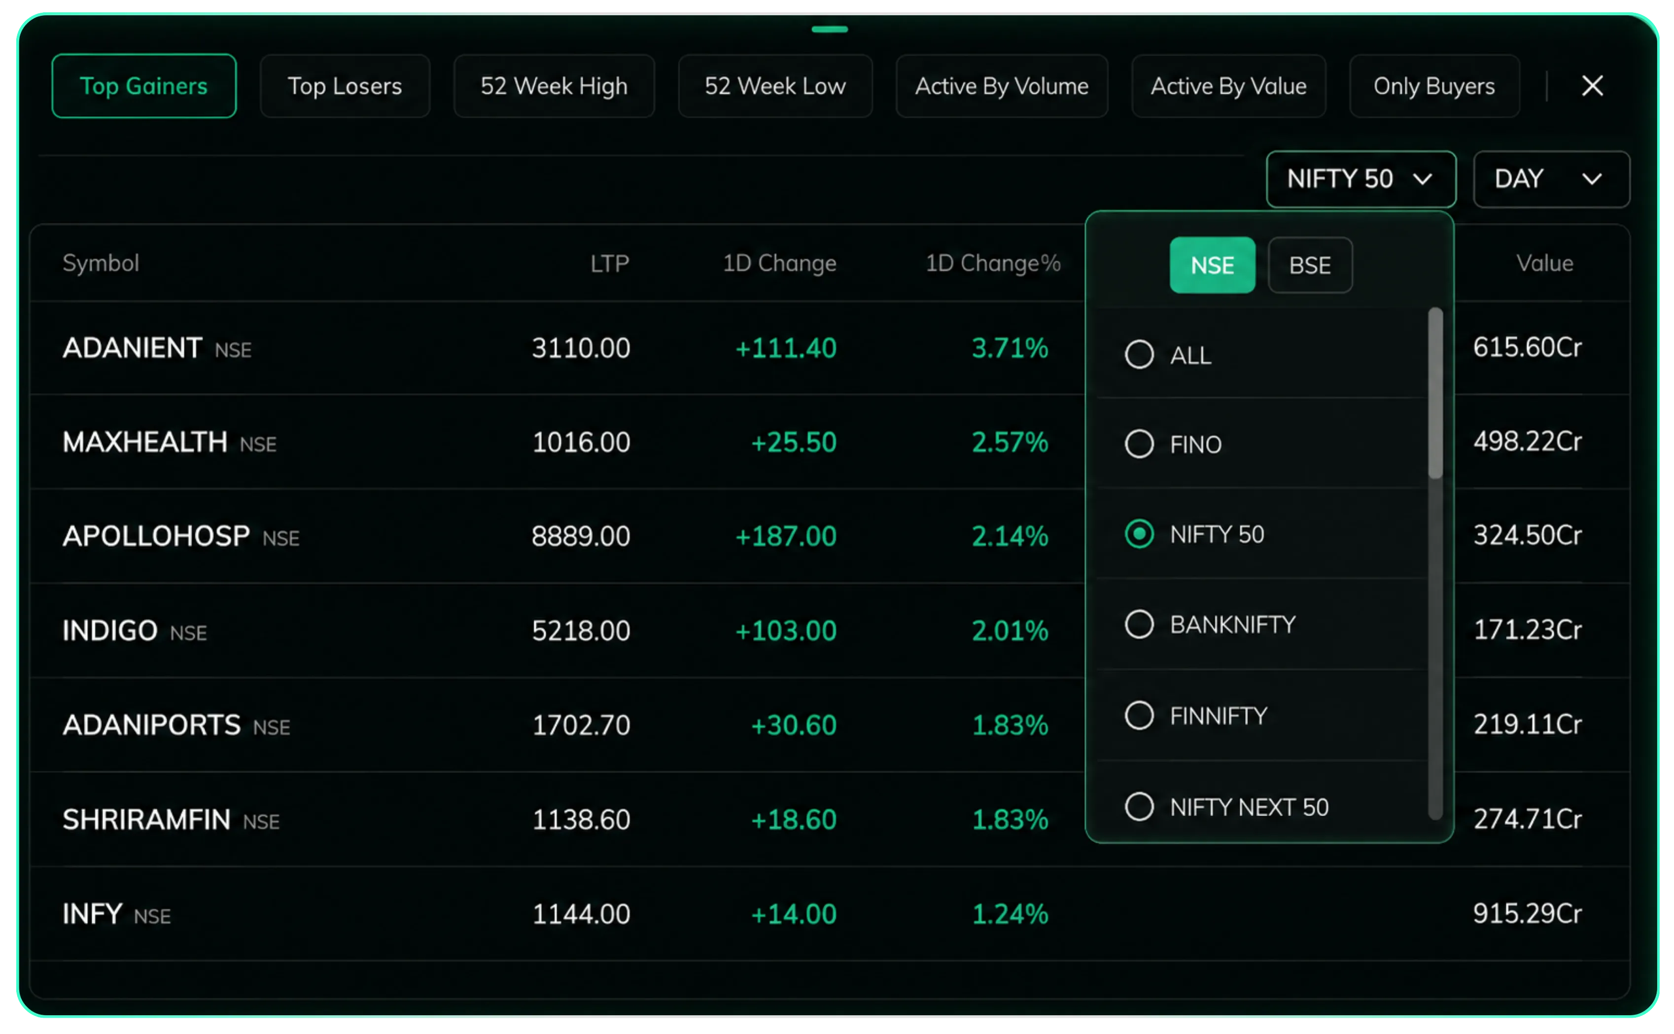This screenshot has width=1674, height=1034.
Task: Click MAXHEALTH value 498.22Cr
Action: pyautogui.click(x=1527, y=441)
